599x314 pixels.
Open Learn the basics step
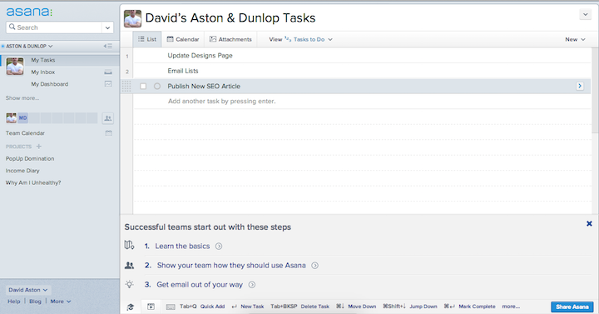pyautogui.click(x=182, y=247)
